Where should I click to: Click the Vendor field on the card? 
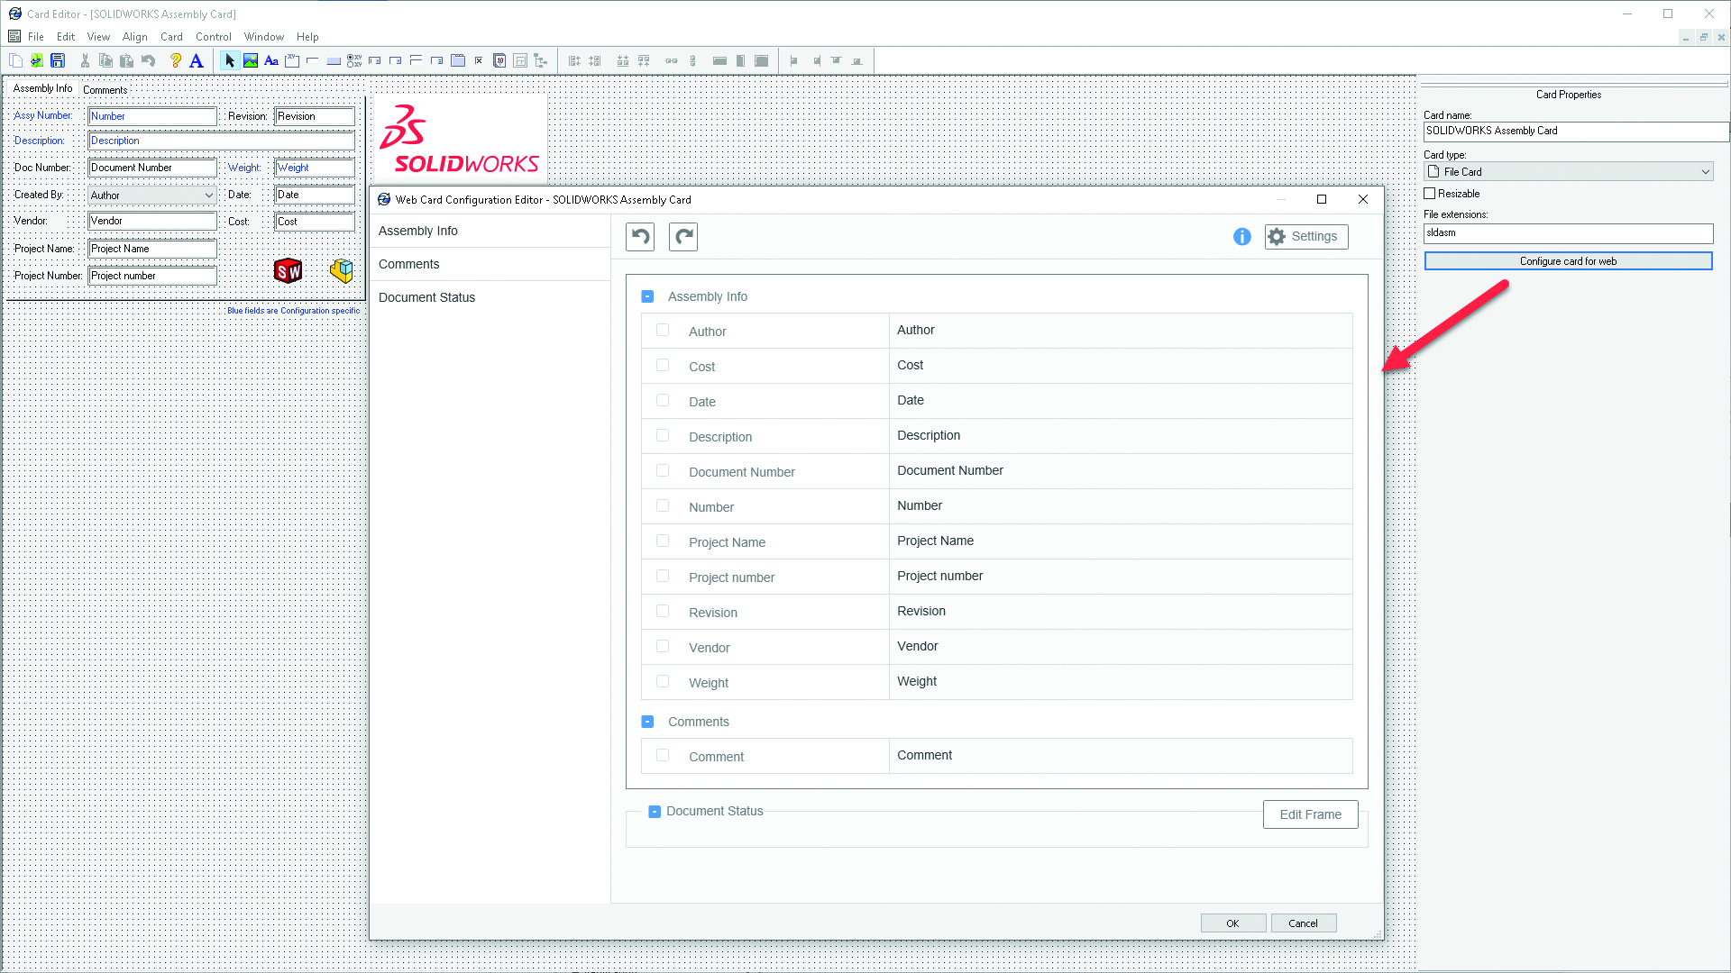click(x=152, y=221)
